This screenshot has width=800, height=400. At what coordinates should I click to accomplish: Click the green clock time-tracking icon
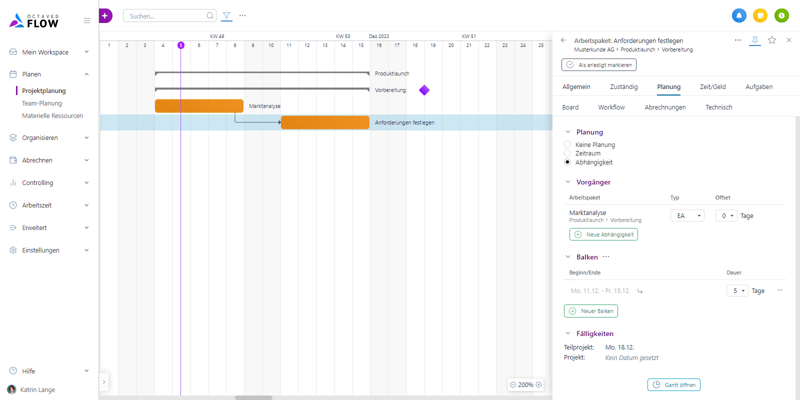[x=781, y=15]
